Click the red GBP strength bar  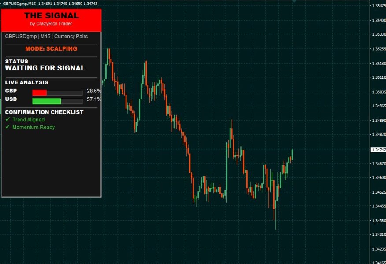tap(39, 93)
